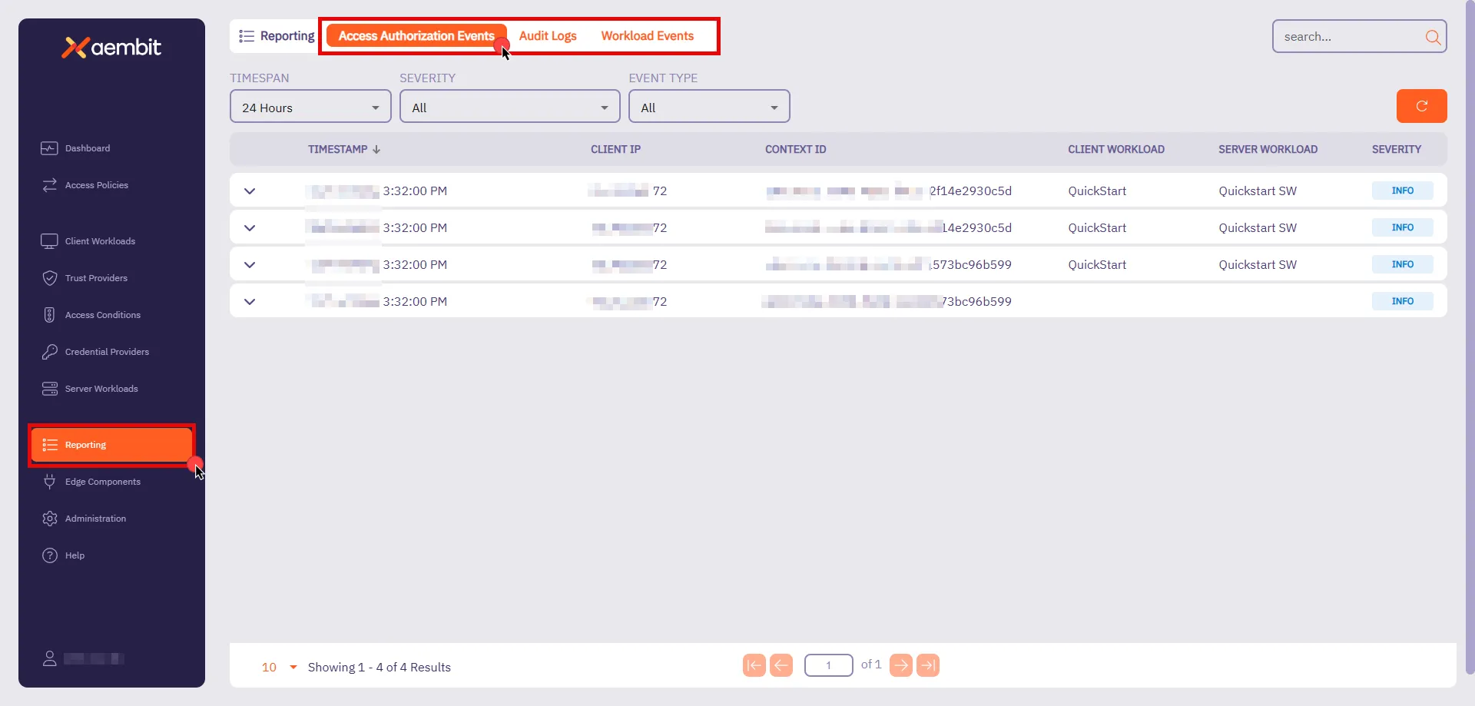Click the Credential Providers key icon
Viewport: 1475px width, 706px height.
49,352
